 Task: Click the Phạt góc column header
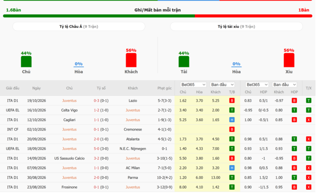(164, 88)
